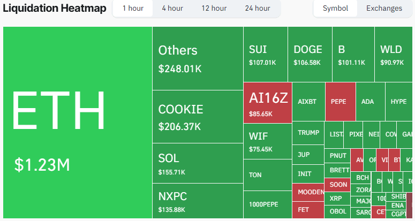The width and height of the screenshot is (415, 221).
Task: Open the WIF $75.45K tile
Action: (x=268, y=141)
